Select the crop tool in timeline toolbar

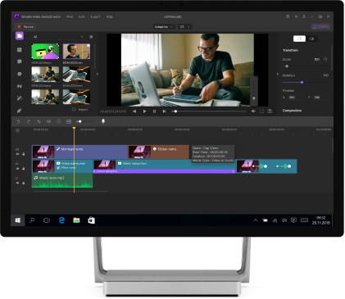click(x=39, y=121)
